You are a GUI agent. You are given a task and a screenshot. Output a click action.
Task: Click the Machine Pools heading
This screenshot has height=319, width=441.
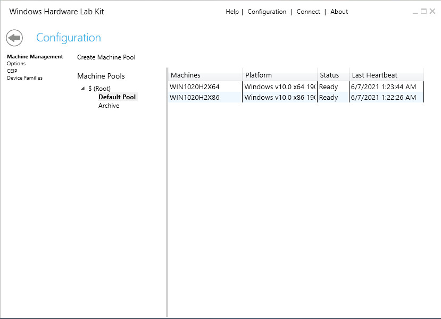[101, 76]
